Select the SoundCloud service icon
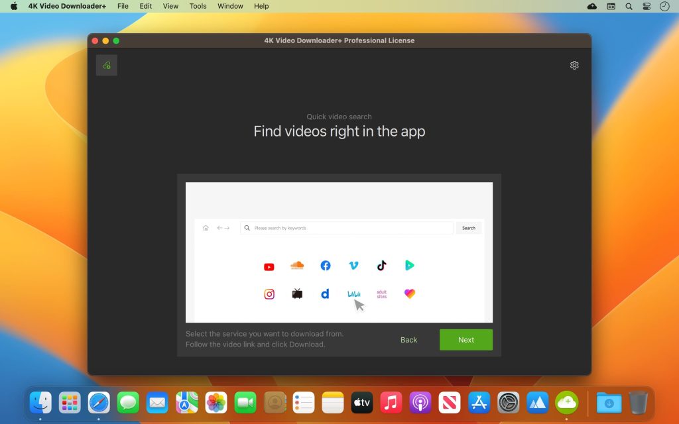The width and height of the screenshot is (679, 424). point(296,265)
